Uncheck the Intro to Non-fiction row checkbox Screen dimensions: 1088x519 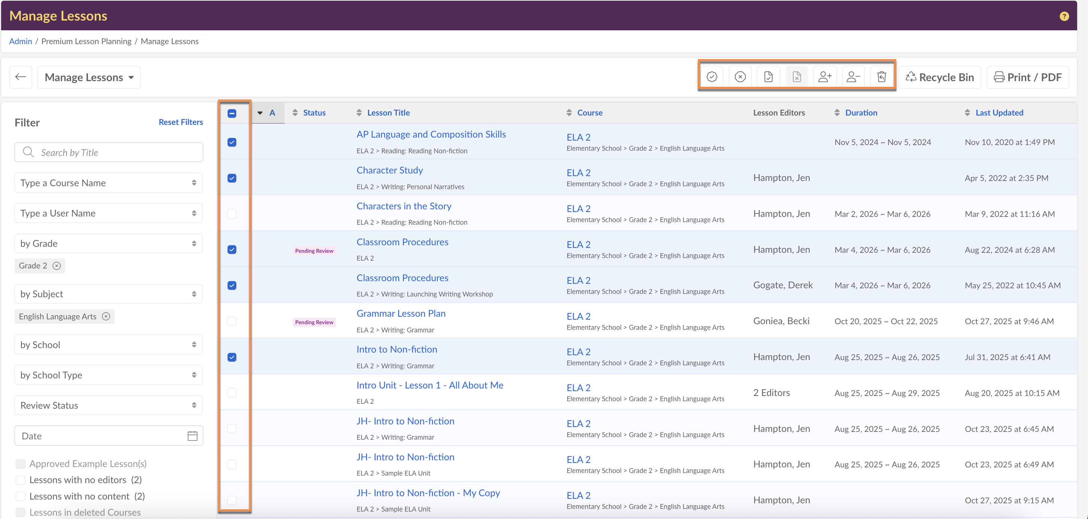(232, 357)
